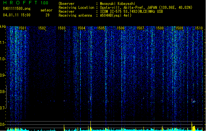Click the date stamp 04.01.11 15:00
The height and width of the screenshot is (131, 206).
(17, 15)
